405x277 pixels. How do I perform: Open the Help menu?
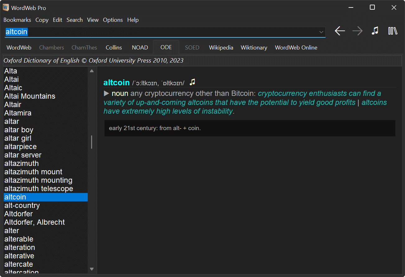pyautogui.click(x=133, y=20)
